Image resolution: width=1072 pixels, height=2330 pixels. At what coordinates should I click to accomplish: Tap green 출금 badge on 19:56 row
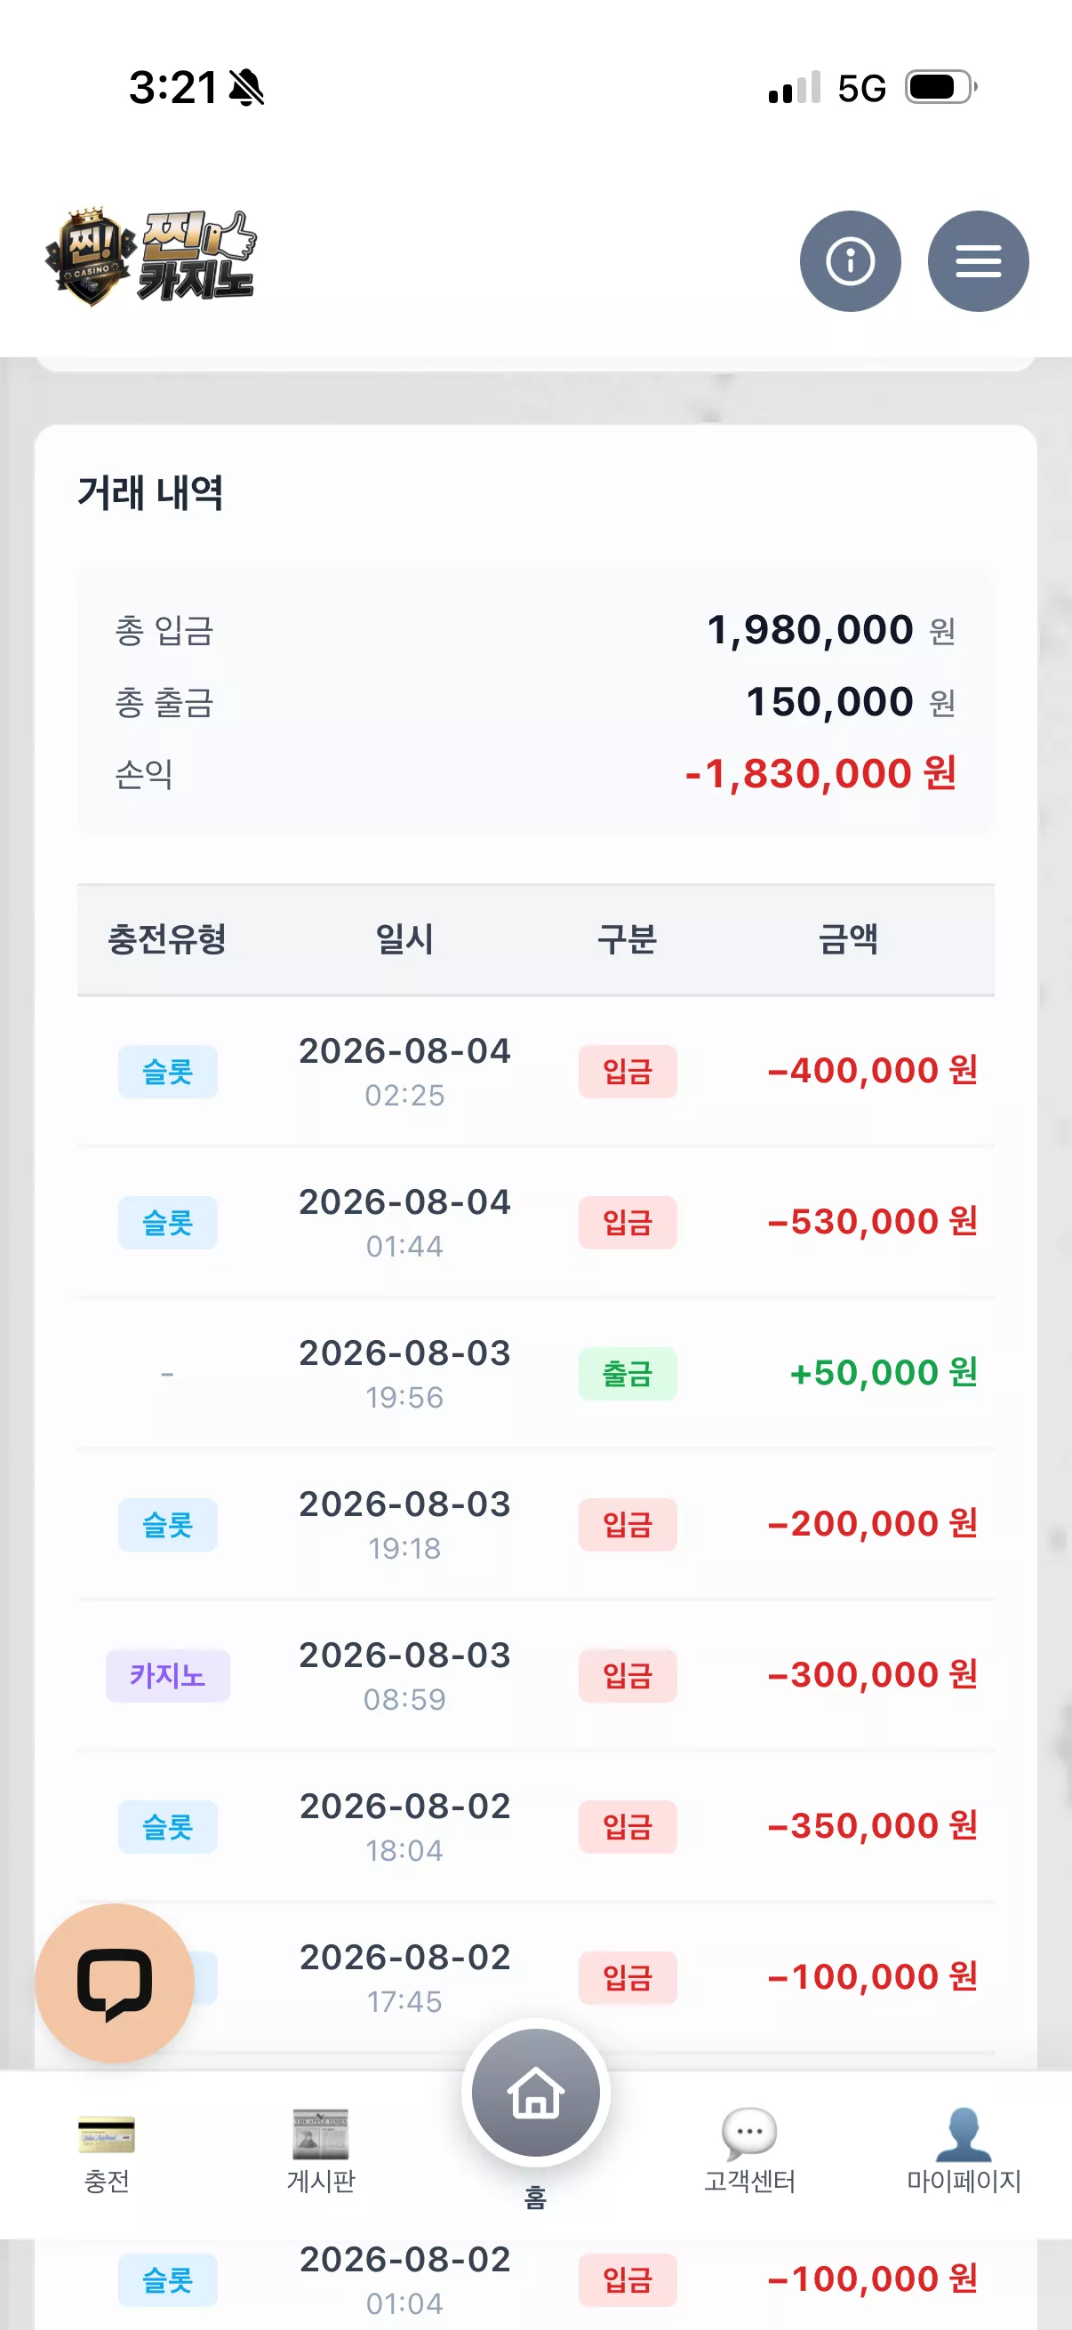click(627, 1374)
